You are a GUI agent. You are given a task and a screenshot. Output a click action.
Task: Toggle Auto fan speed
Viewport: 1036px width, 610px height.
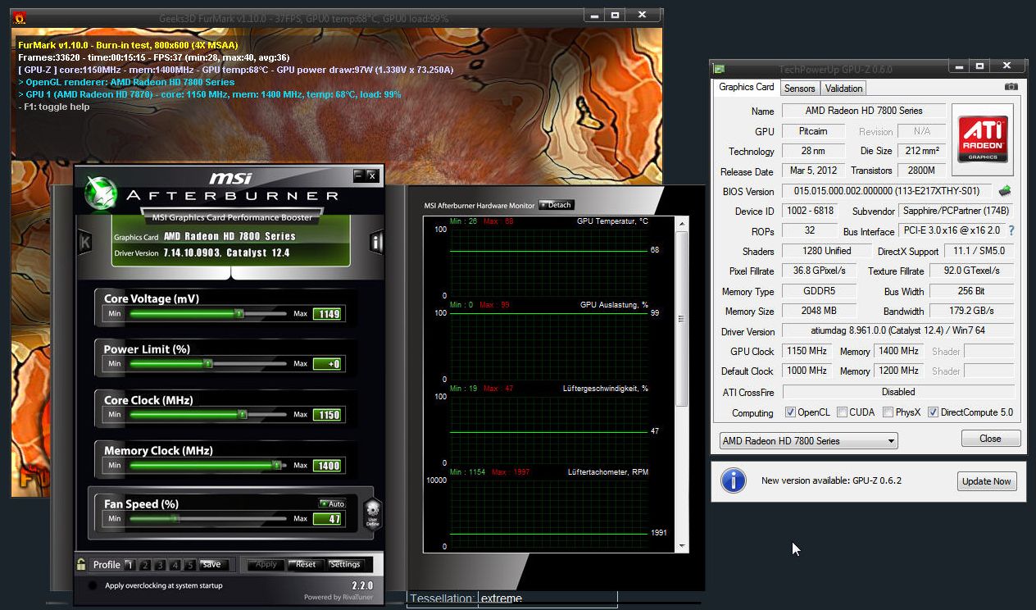[x=332, y=503]
